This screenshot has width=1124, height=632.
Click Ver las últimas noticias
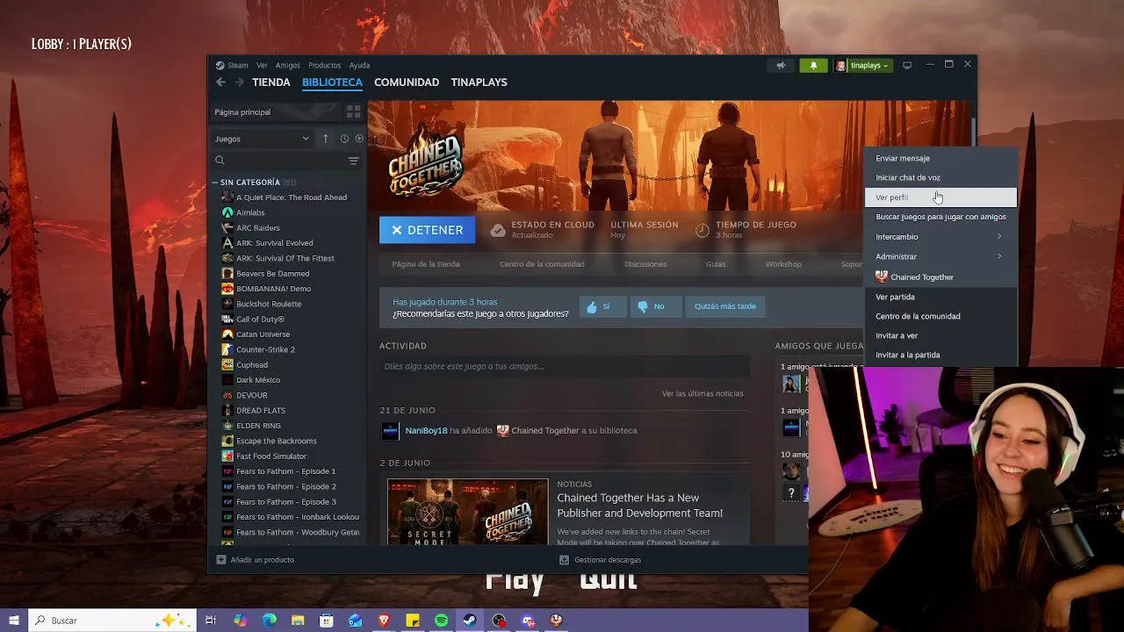[702, 393]
